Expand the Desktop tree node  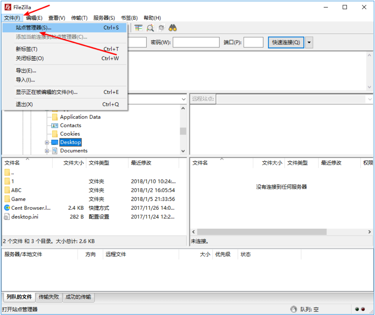tap(47, 142)
